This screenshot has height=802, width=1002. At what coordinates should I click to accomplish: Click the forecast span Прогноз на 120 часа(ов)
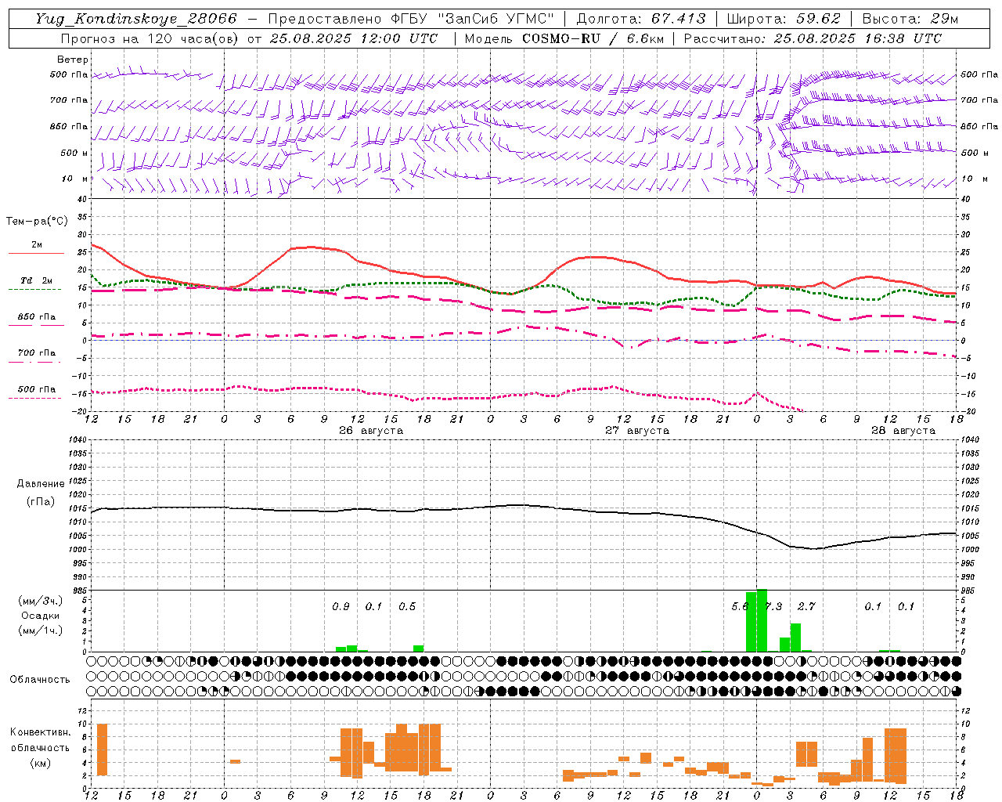[x=150, y=38]
